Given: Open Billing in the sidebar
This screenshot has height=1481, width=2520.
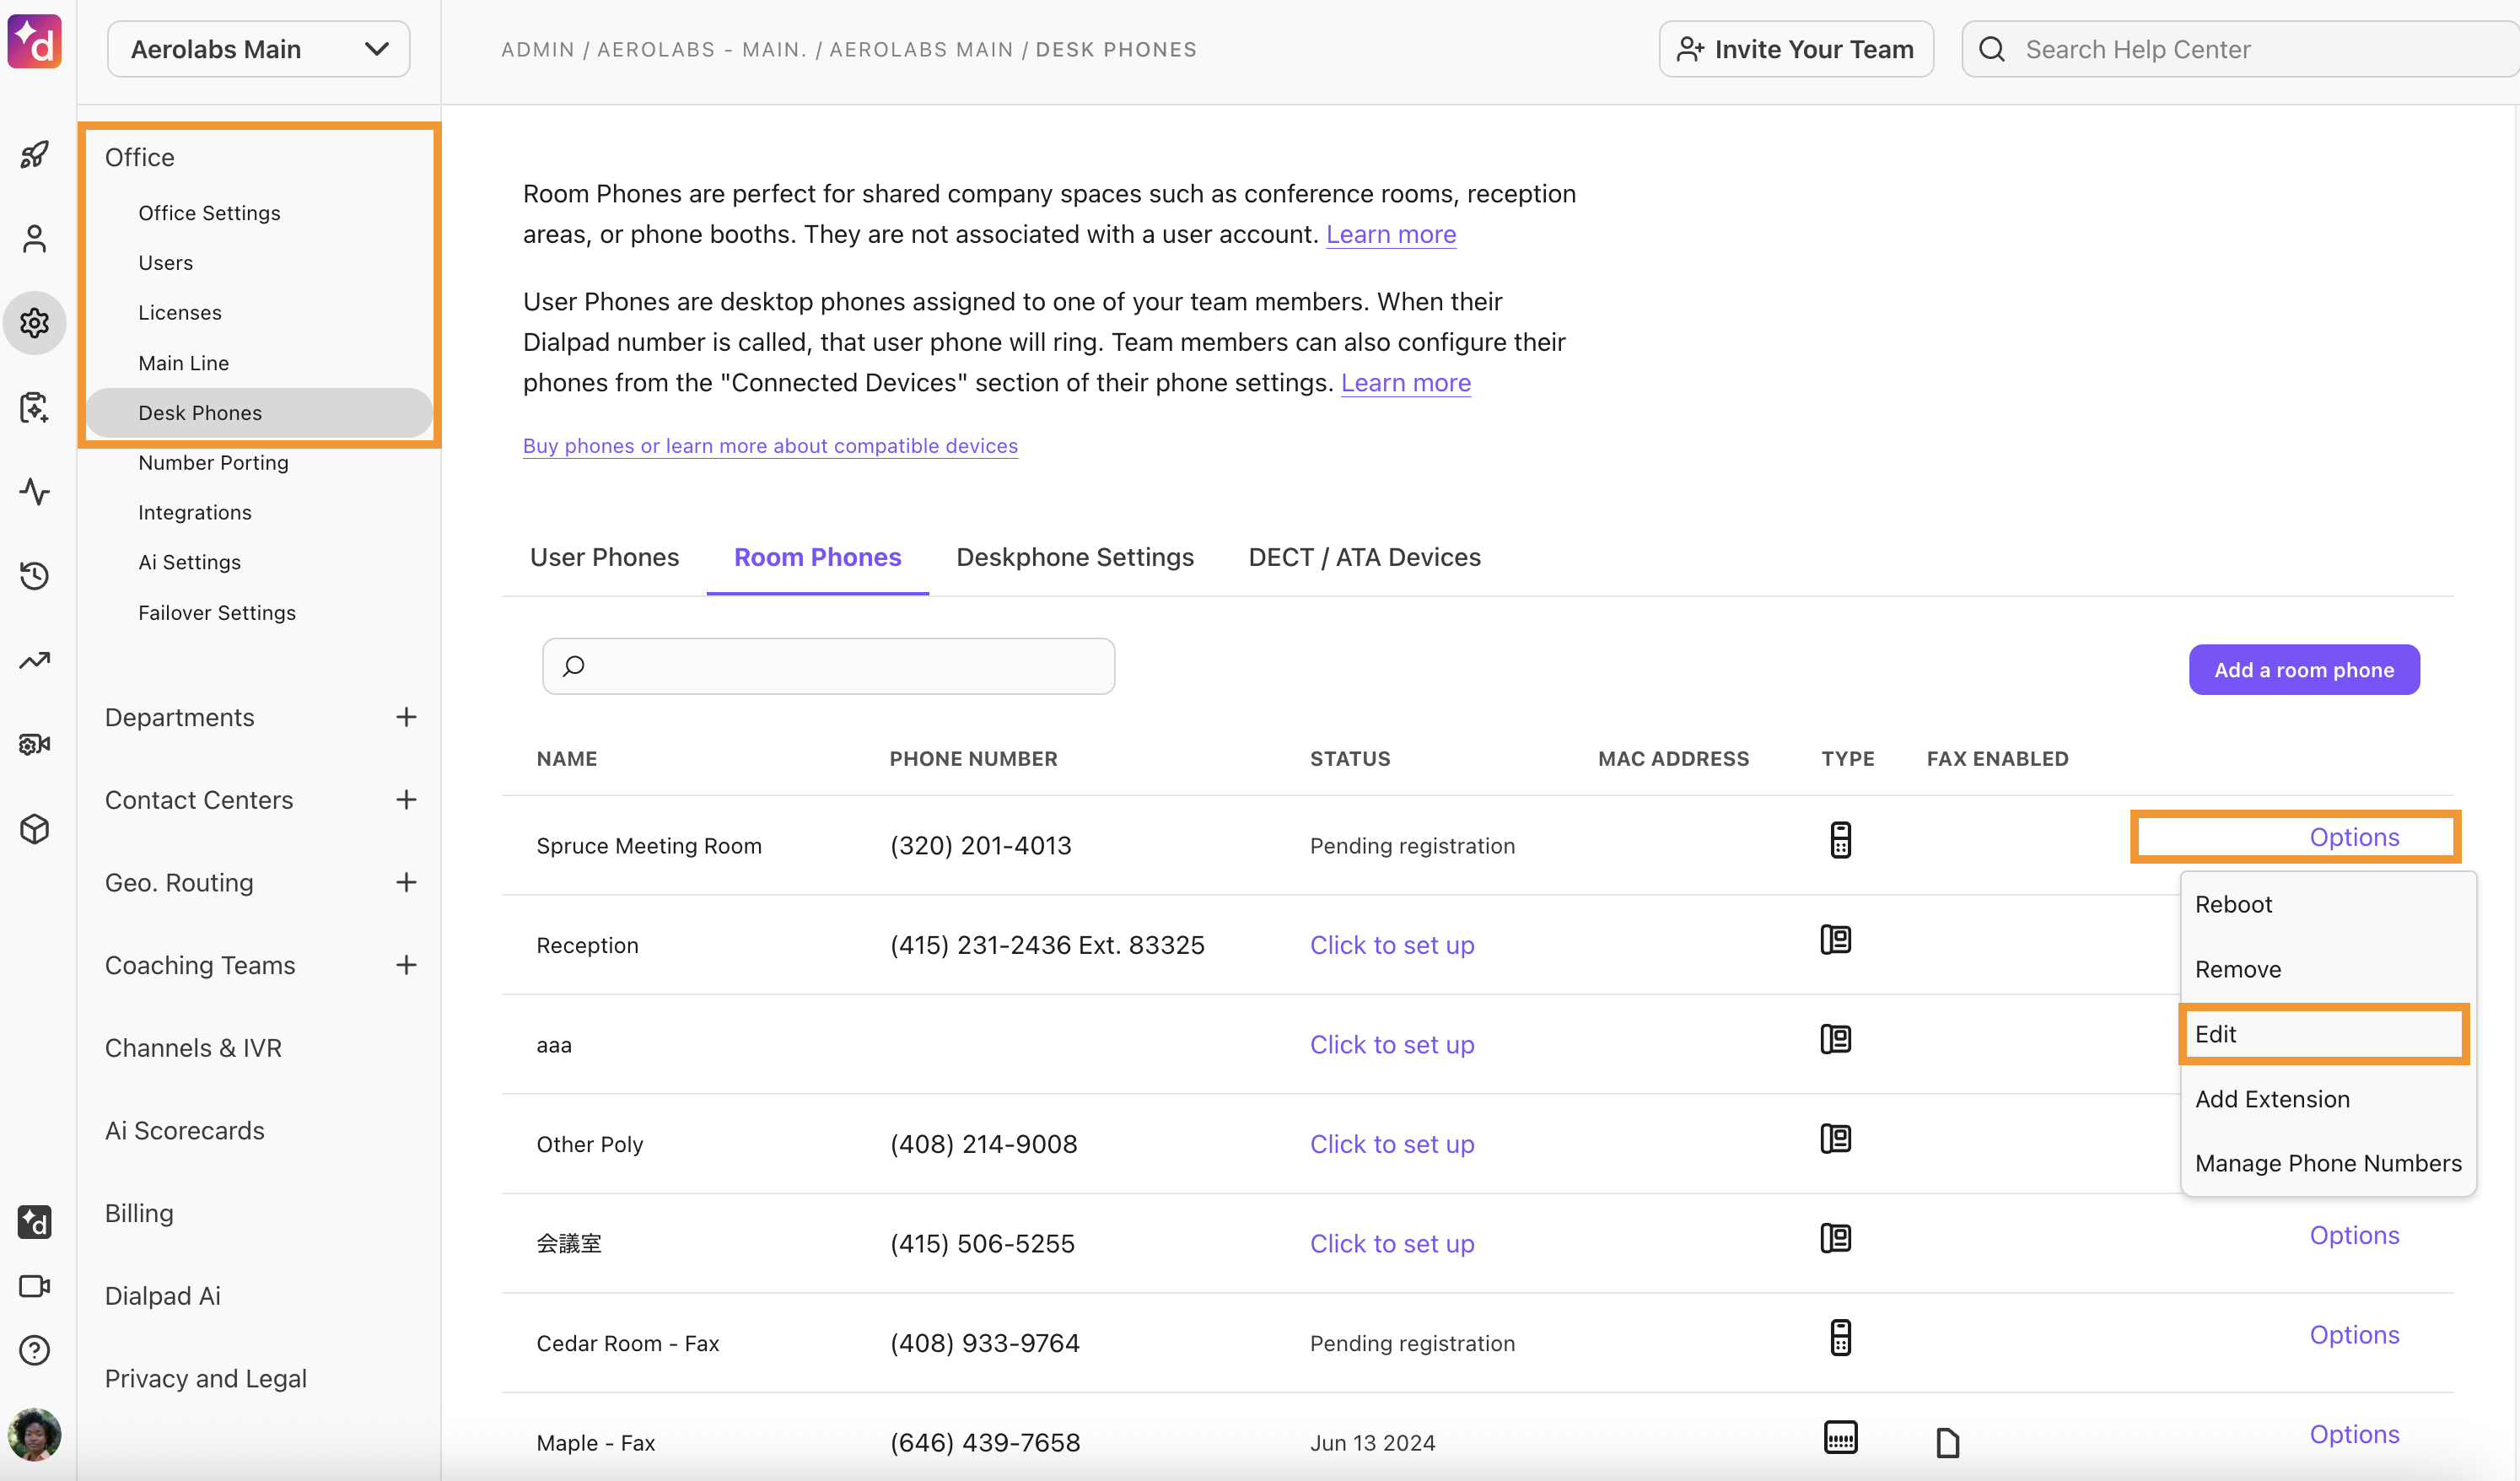Looking at the screenshot, I should (139, 1213).
